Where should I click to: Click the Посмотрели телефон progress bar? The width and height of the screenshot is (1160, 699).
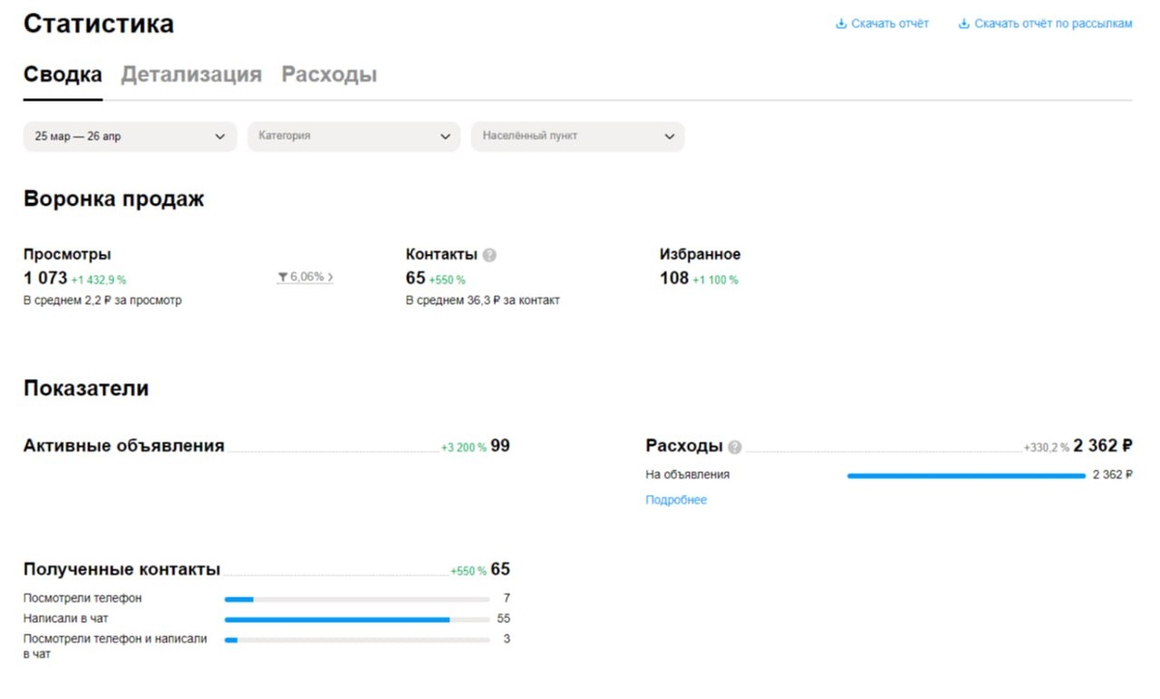coord(357,599)
